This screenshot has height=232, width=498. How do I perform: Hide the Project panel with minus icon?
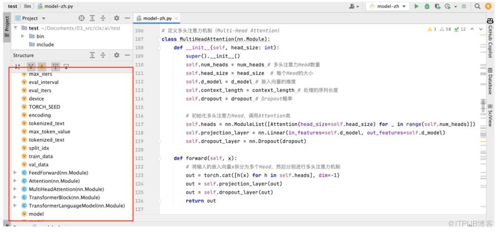128,18
